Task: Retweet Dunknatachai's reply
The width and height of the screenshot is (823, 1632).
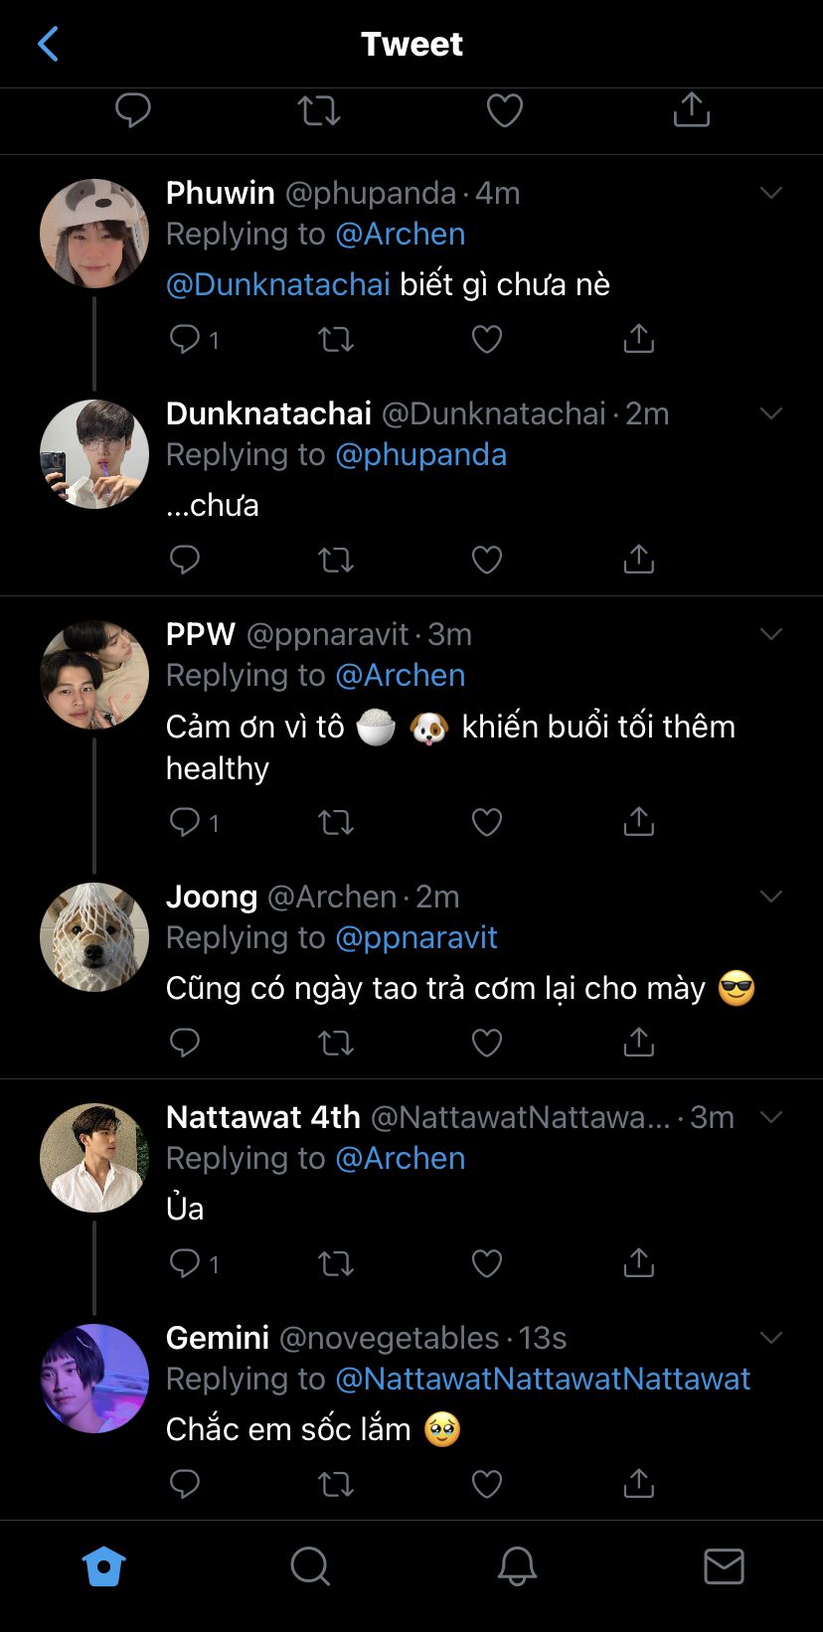Action: [x=335, y=561]
